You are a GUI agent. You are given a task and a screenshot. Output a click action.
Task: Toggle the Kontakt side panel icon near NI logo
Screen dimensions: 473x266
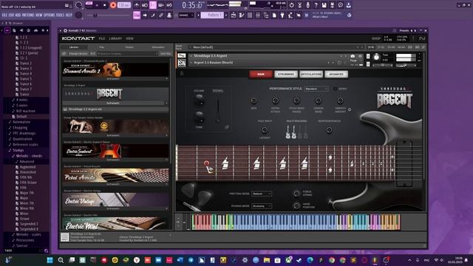pyautogui.click(x=413, y=38)
